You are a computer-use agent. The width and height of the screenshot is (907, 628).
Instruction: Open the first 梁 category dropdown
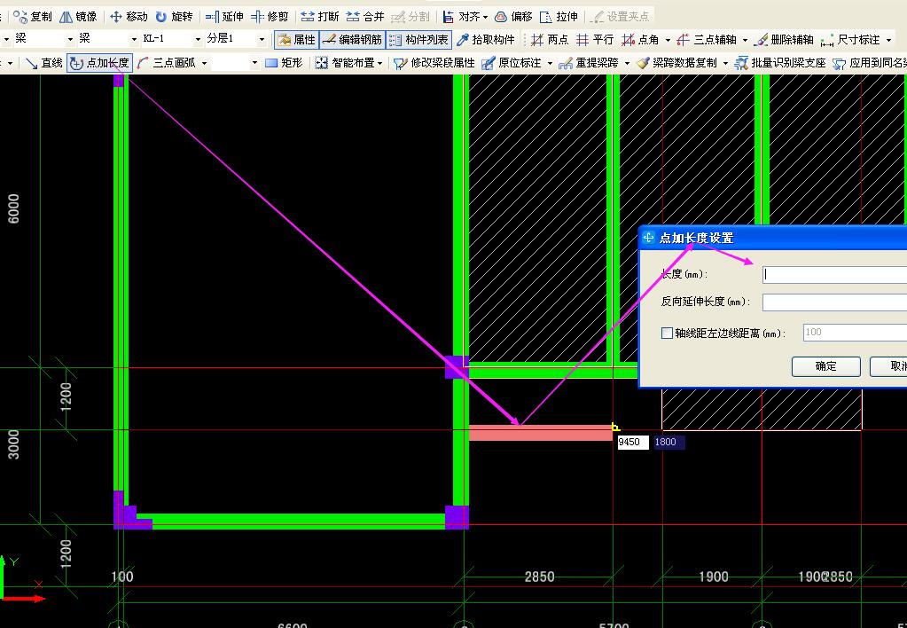pos(71,39)
